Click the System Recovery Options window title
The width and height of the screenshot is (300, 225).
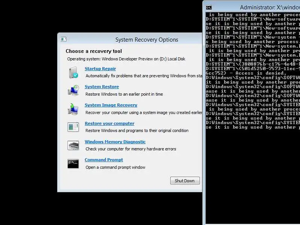147,40
